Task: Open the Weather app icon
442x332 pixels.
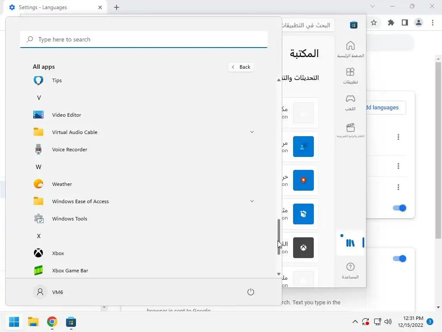Action: tap(38, 184)
